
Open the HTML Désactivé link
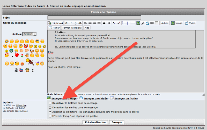pos(21,105)
